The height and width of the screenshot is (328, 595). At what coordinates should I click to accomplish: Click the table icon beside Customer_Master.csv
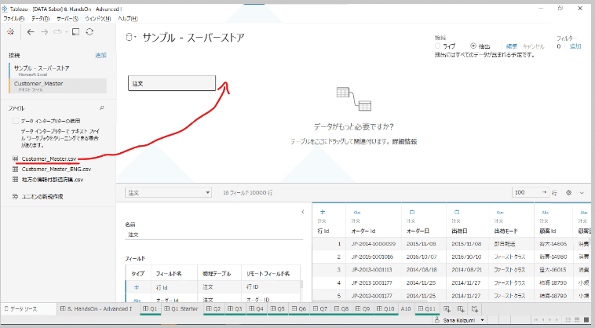coord(15,159)
